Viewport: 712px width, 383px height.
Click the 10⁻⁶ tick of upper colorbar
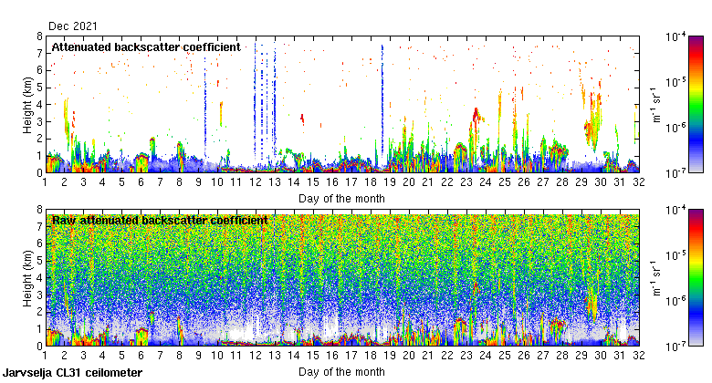click(675, 128)
